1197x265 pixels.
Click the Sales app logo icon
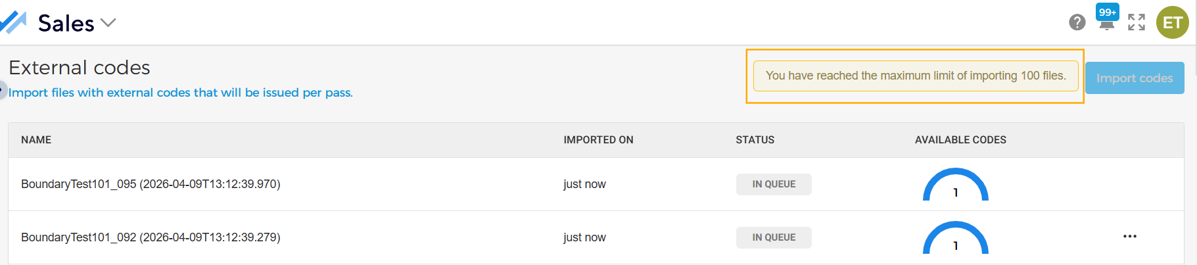click(x=13, y=22)
